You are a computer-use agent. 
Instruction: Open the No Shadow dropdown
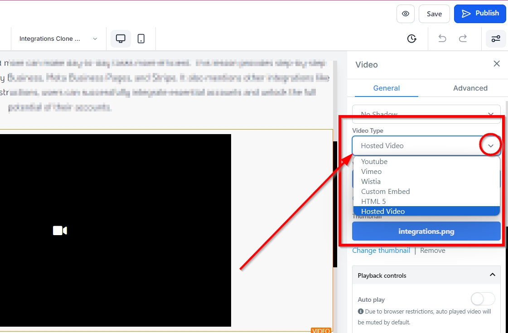tap(426, 114)
